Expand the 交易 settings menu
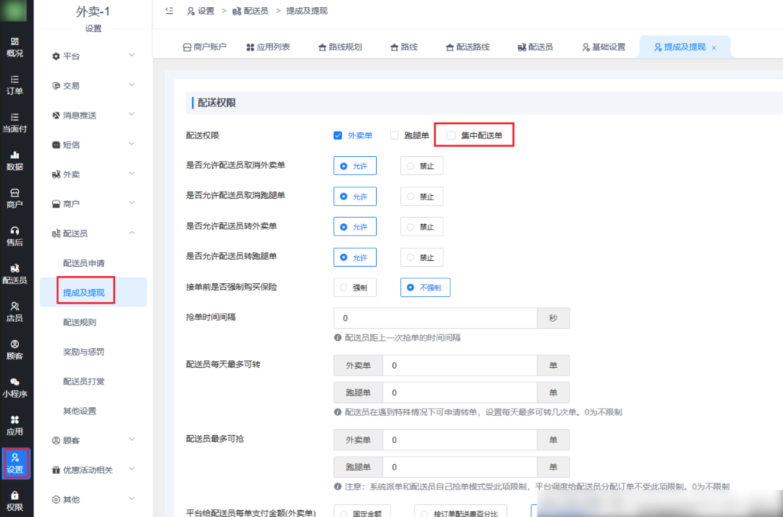Screen dimensions: 783x517 70,85
